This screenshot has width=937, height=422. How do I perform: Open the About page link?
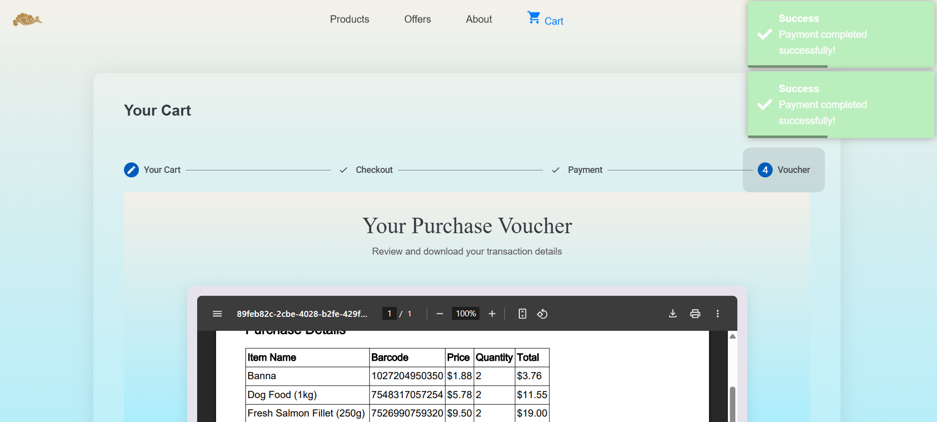point(478,19)
